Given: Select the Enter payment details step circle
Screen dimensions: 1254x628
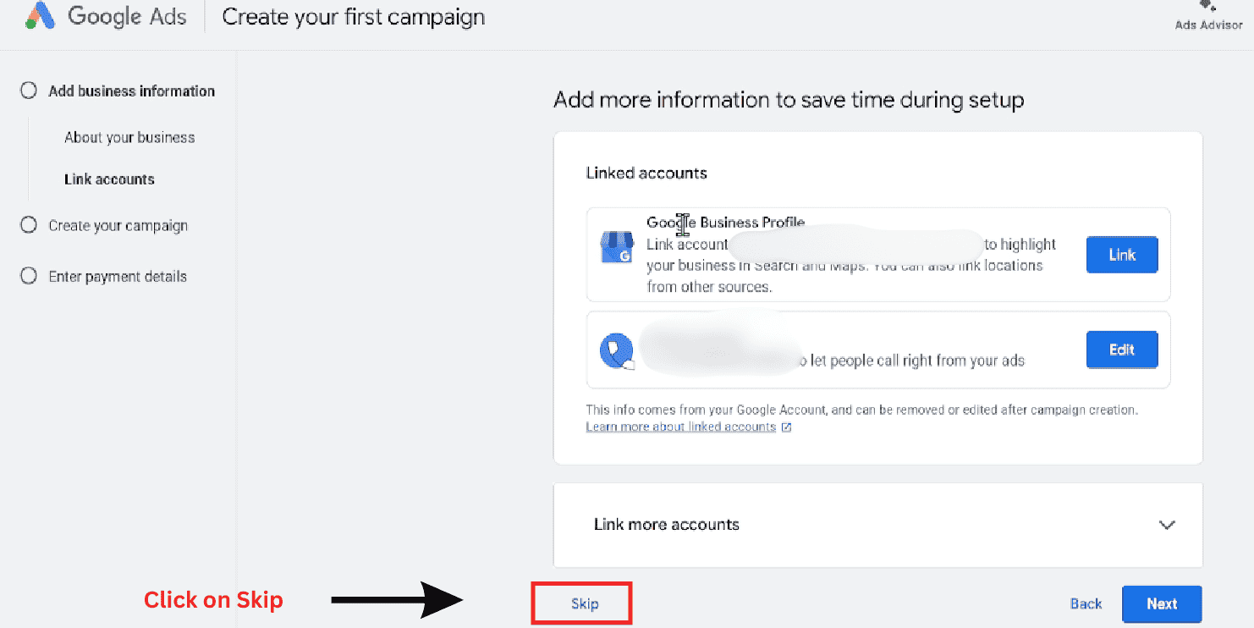Looking at the screenshot, I should 30,275.
